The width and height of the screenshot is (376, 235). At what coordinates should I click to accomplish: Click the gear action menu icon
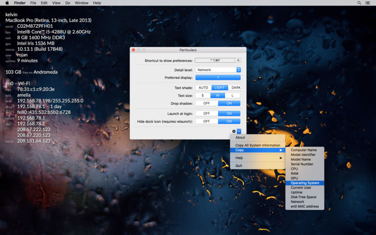(x=234, y=132)
